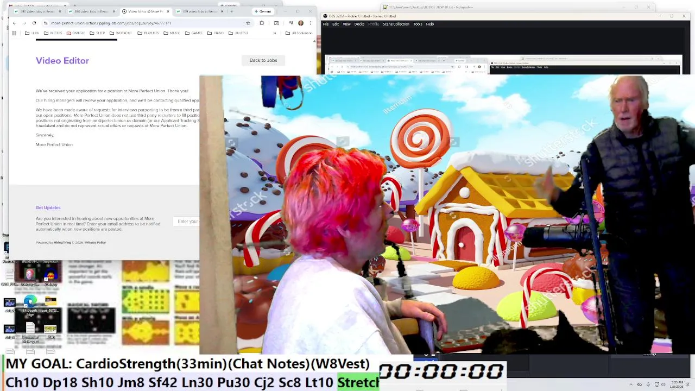Viewport: 695px width, 391px height.
Task: Expand hidden bookmarks with the chevron
Action: point(274,33)
